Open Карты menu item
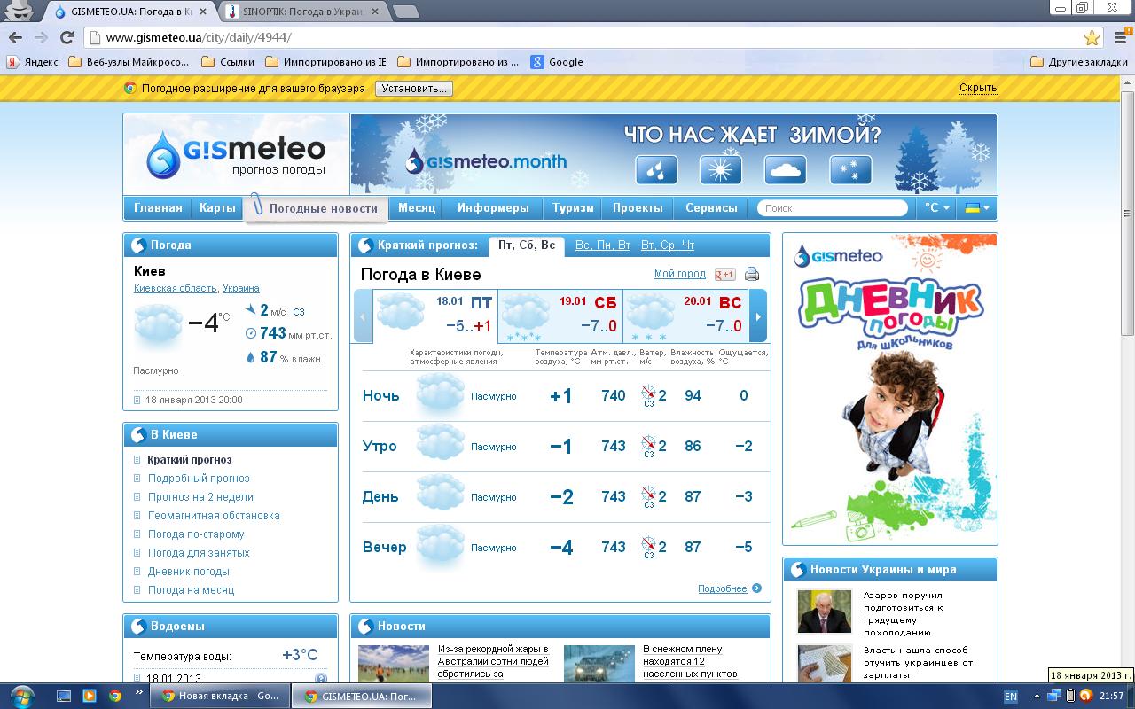This screenshot has width=1135, height=709. click(x=217, y=208)
